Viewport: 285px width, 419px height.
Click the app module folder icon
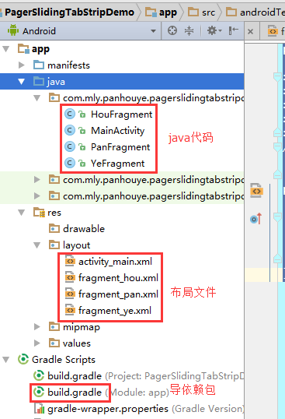click(23, 48)
